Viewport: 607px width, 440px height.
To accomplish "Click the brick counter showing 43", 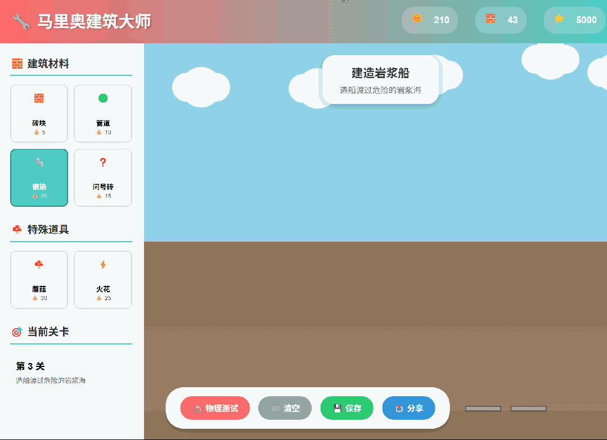I will click(501, 20).
